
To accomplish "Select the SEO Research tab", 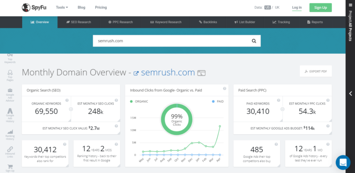I will [x=79, y=22].
